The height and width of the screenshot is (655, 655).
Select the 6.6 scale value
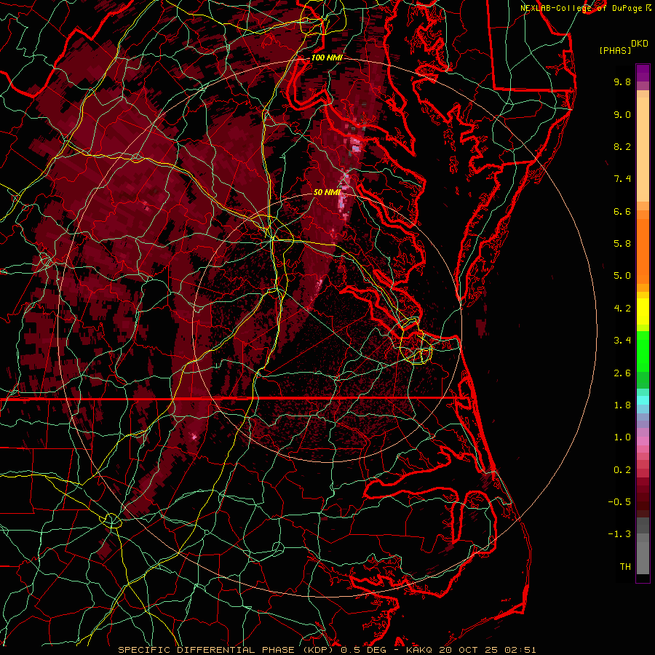pyautogui.click(x=622, y=211)
